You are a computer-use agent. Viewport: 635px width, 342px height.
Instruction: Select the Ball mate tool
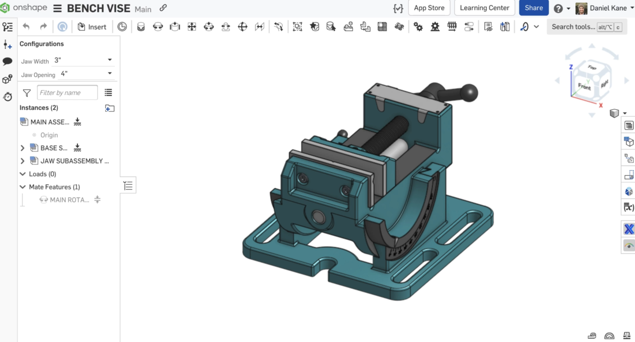click(x=243, y=27)
